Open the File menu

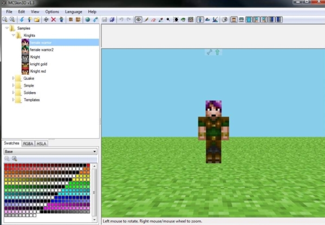(9, 12)
